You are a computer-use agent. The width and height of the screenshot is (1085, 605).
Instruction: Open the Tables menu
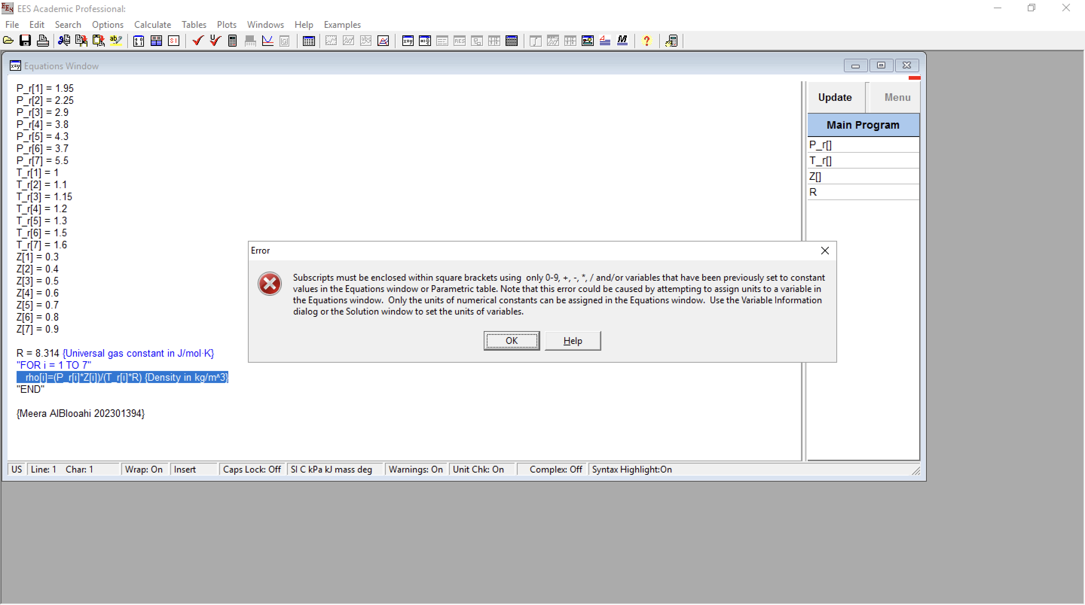194,24
